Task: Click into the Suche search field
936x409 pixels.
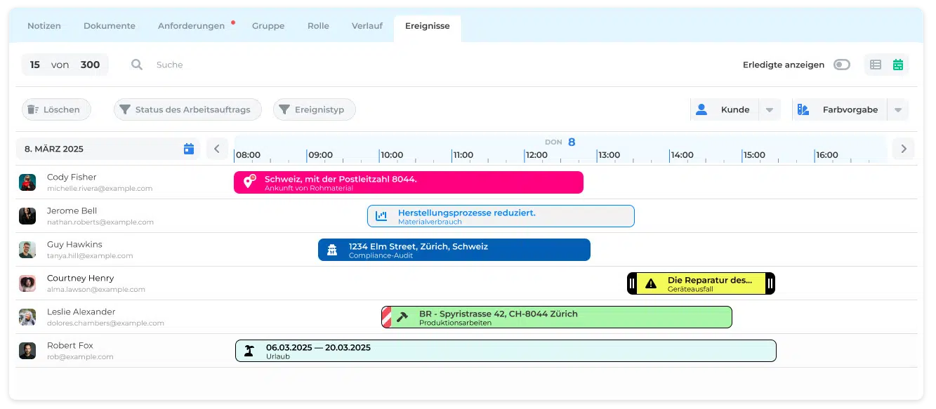Action: click(170, 65)
